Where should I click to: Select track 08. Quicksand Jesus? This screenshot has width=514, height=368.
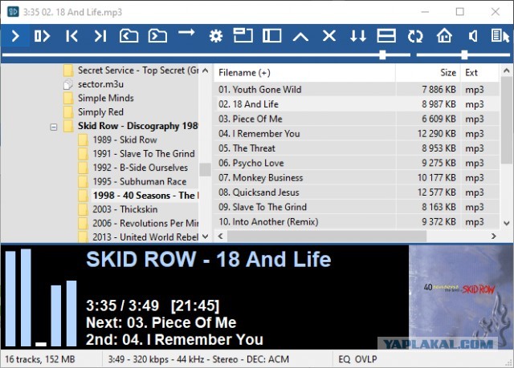(x=357, y=192)
